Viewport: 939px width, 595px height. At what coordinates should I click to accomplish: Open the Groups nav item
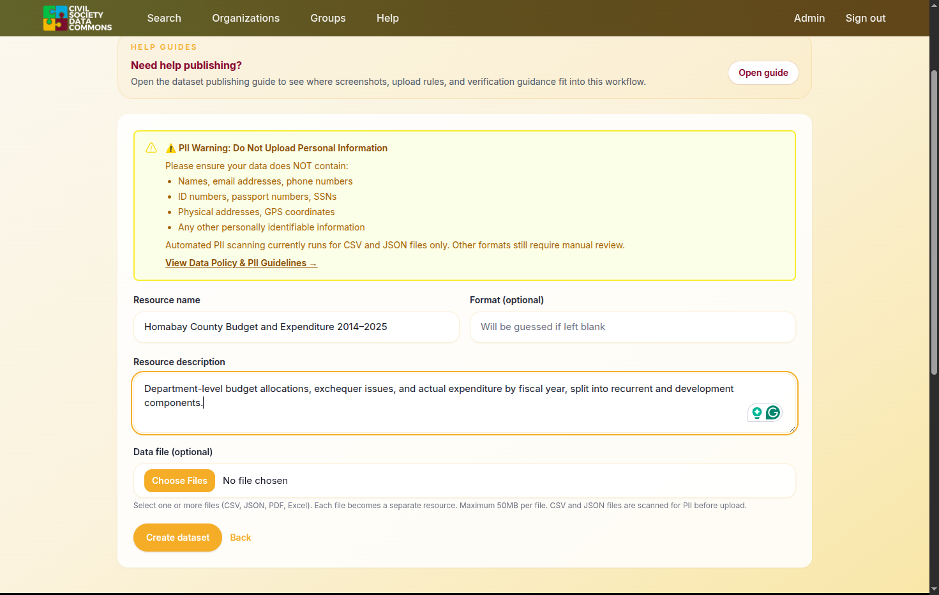click(328, 18)
